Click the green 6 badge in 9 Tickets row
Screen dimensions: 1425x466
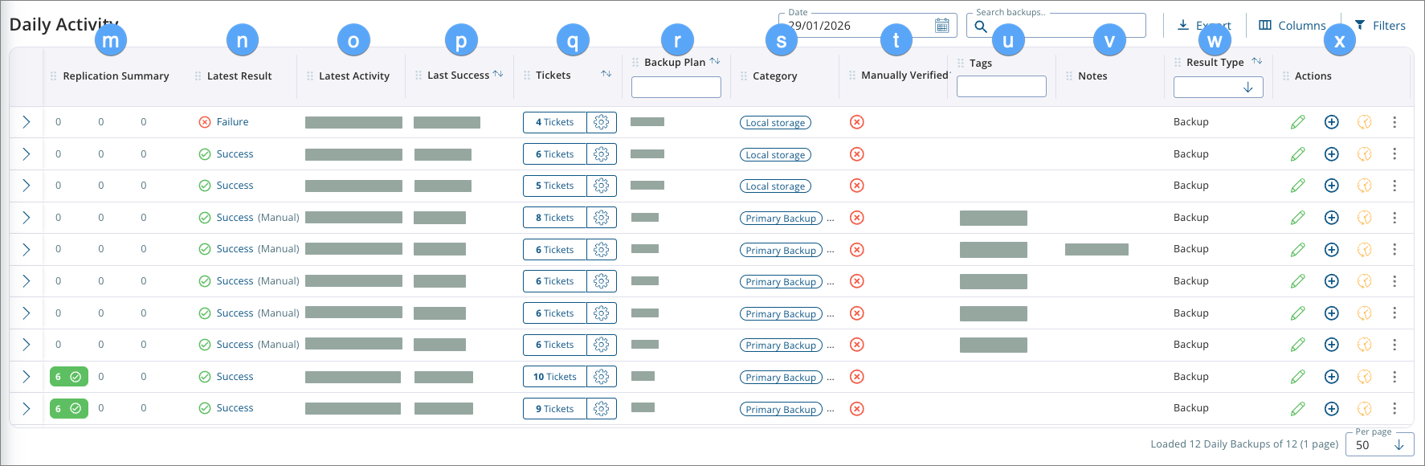click(x=69, y=408)
